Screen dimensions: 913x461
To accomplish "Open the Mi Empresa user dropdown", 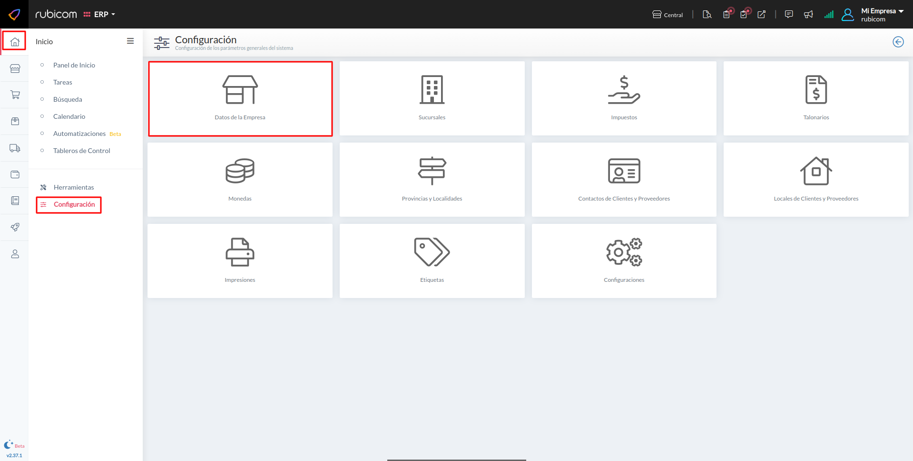I will (x=882, y=15).
